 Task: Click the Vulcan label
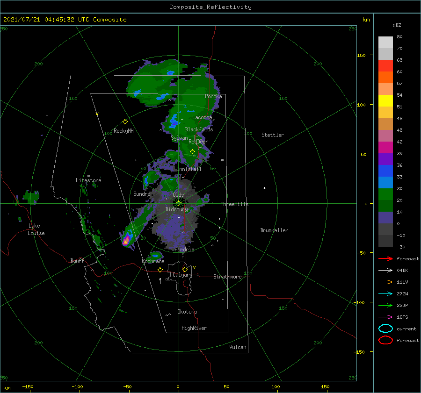click(238, 347)
